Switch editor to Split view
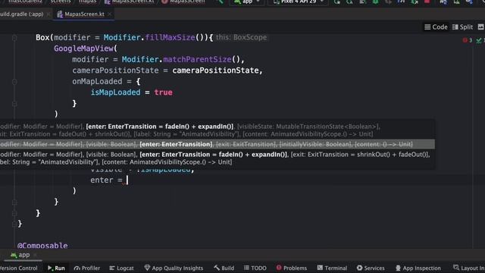The height and width of the screenshot is (273, 485). click(462, 27)
